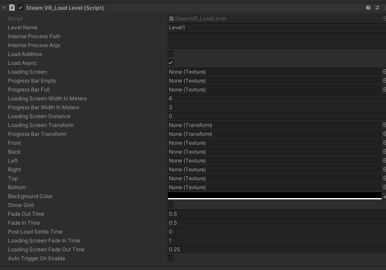Click the C# script icon in header
386x270 pixels.
point(12,8)
